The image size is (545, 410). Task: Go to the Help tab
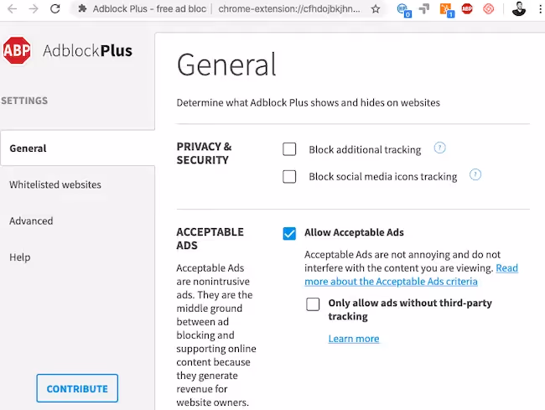20,257
